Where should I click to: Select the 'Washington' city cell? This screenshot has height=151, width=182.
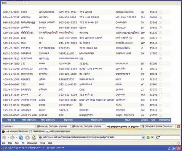point(123,48)
